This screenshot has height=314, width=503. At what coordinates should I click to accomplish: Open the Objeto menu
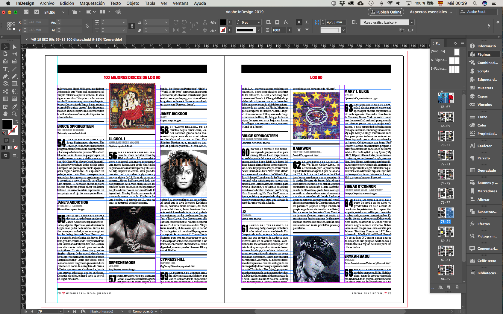click(x=133, y=3)
